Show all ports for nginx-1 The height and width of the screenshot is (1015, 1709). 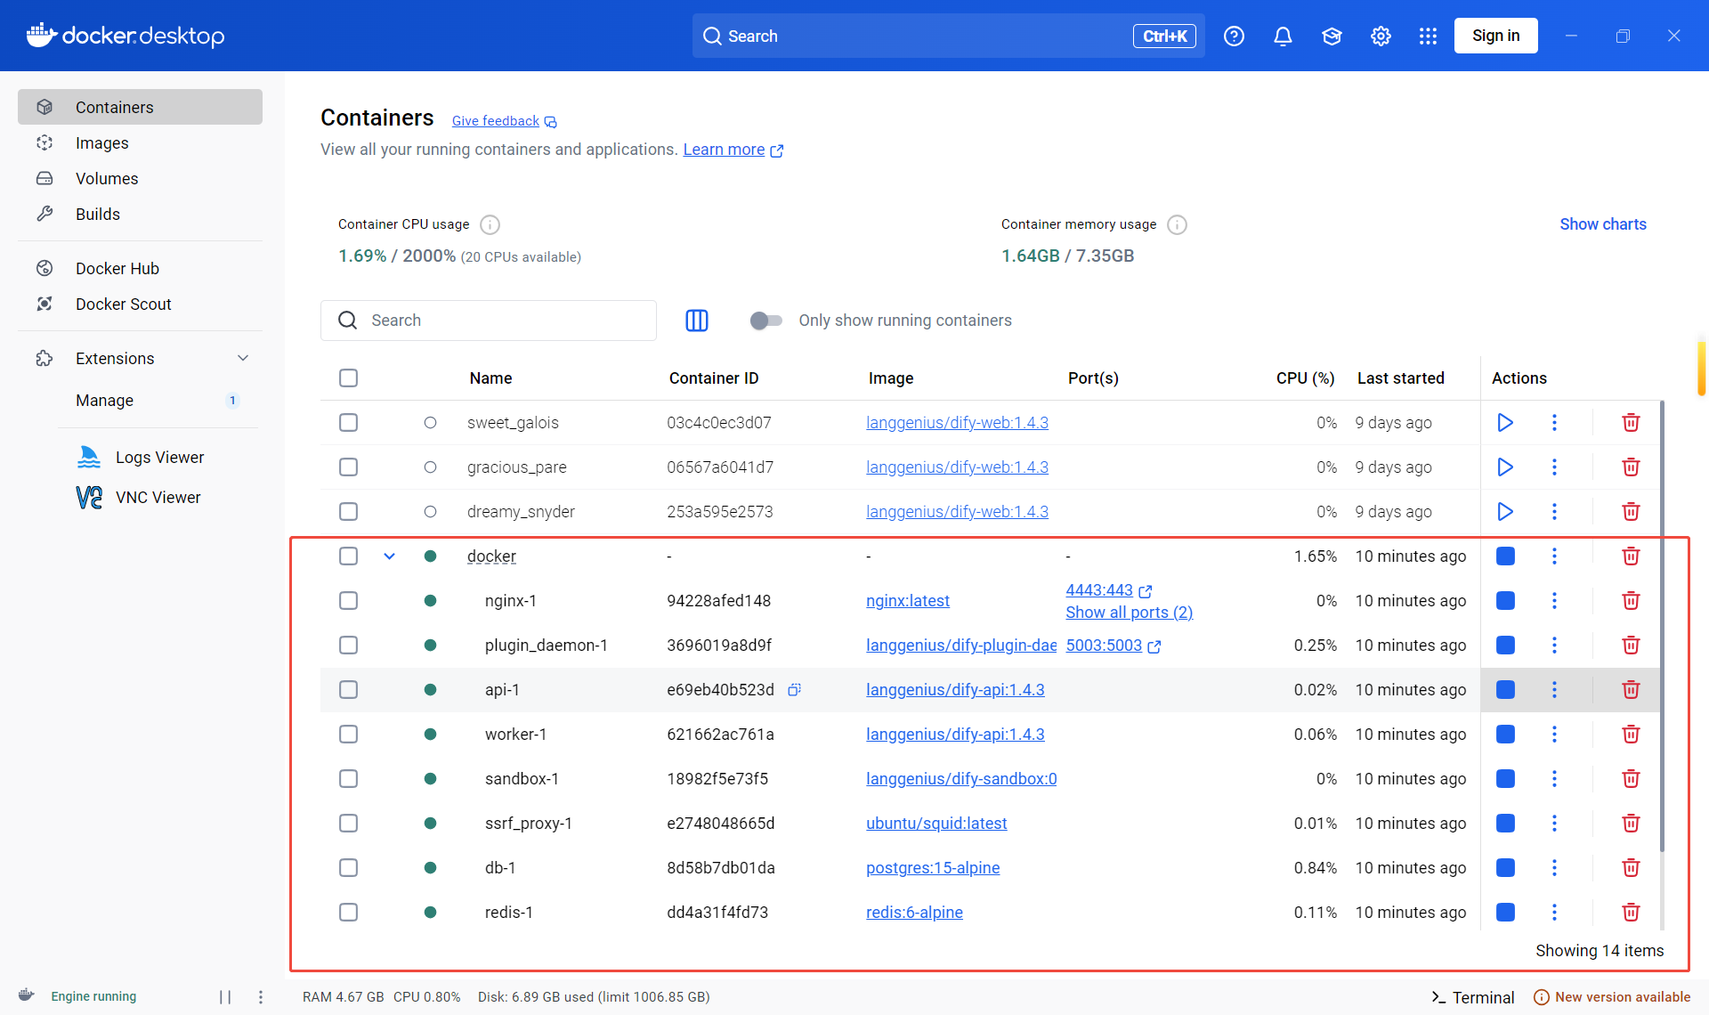click(x=1129, y=613)
